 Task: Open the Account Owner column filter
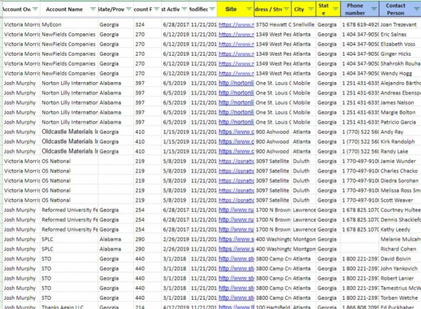(x=35, y=9)
